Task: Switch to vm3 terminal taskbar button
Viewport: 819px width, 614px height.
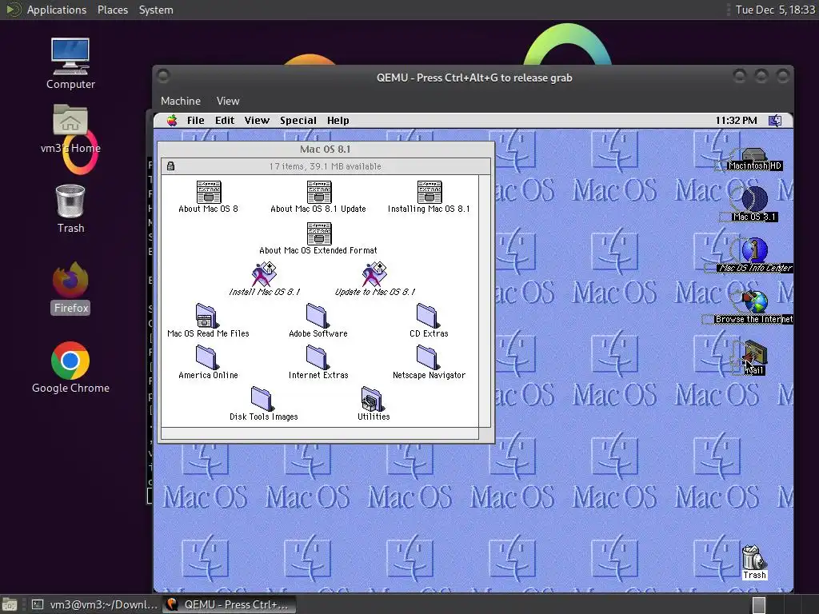Action: click(x=94, y=604)
